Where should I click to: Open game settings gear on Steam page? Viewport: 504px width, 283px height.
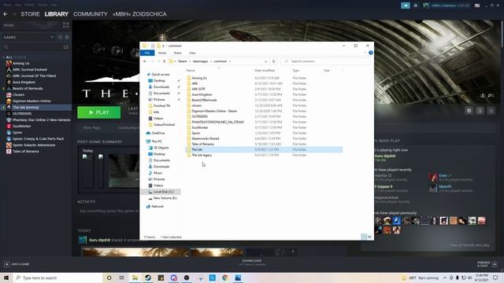click(x=469, y=111)
